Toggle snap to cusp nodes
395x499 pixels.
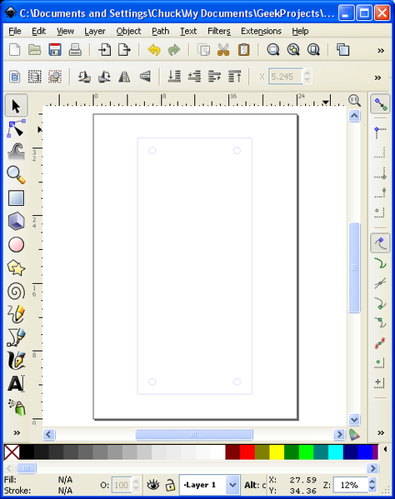tap(380, 303)
